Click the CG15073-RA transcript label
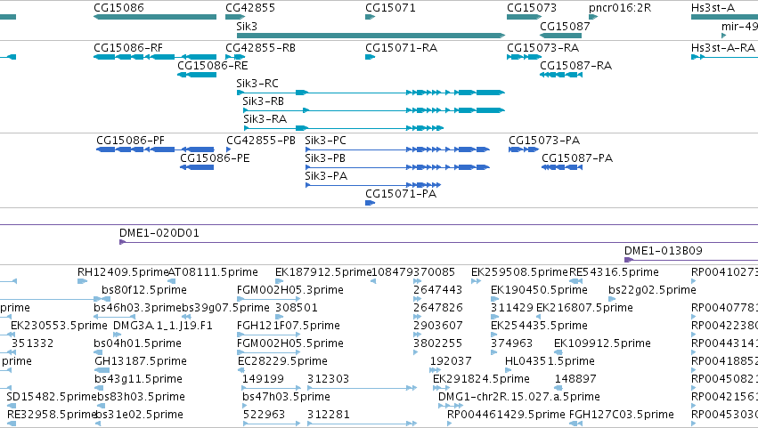 pyautogui.click(x=542, y=48)
